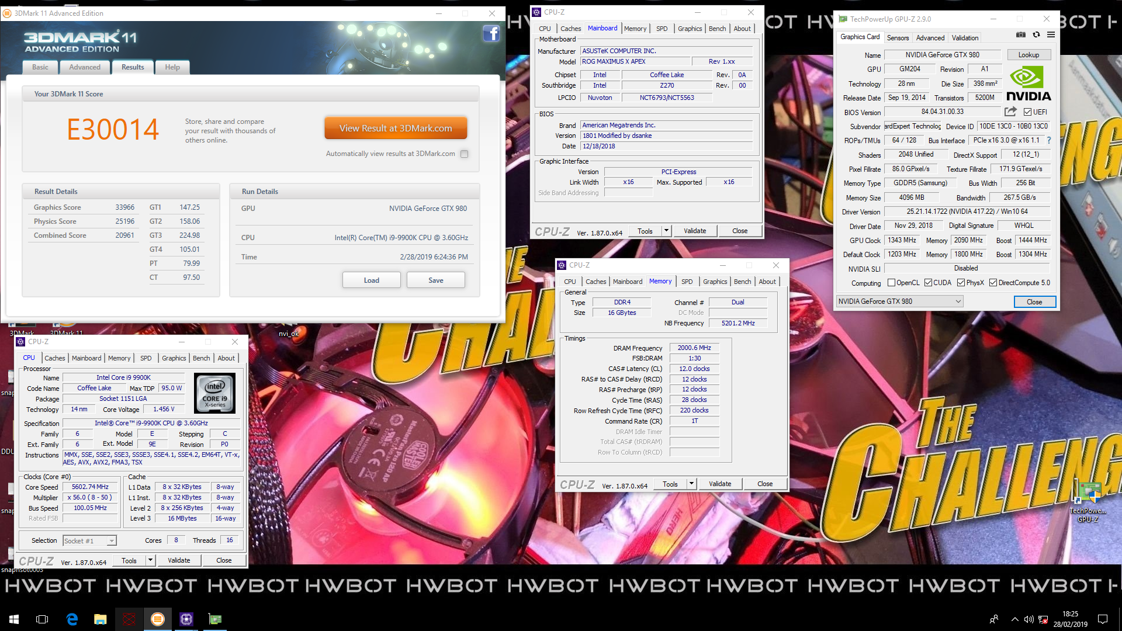The height and width of the screenshot is (631, 1122).
Task: Click View Result at 3DMark.com button
Action: [396, 129]
